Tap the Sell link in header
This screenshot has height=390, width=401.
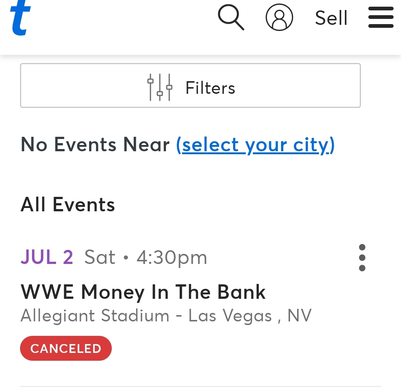click(331, 18)
